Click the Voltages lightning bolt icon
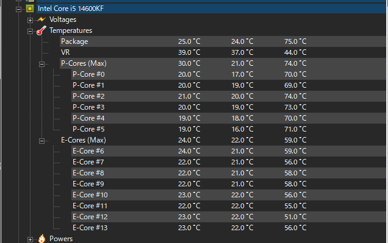The width and height of the screenshot is (388, 243). [41, 19]
